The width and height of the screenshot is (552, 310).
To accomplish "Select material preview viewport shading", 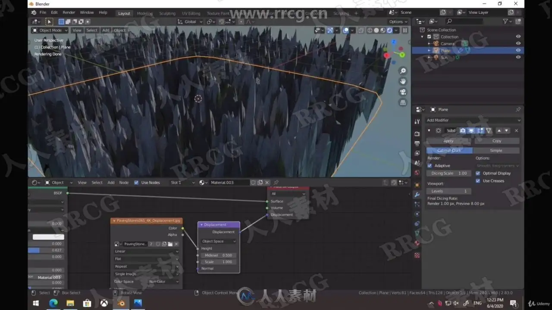I will (383, 30).
